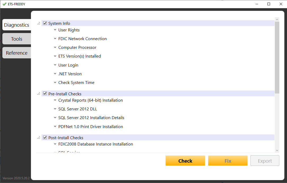The height and width of the screenshot is (183, 287).
Task: Uncheck the System Info checkbox
Action: click(x=45, y=23)
